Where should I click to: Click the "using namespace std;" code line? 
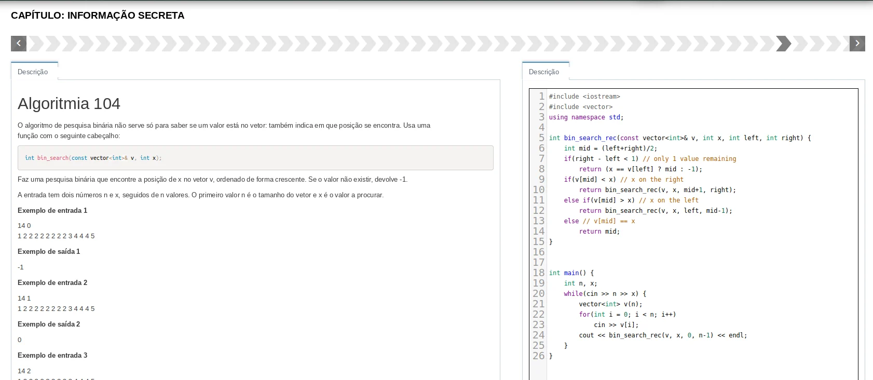(586, 117)
